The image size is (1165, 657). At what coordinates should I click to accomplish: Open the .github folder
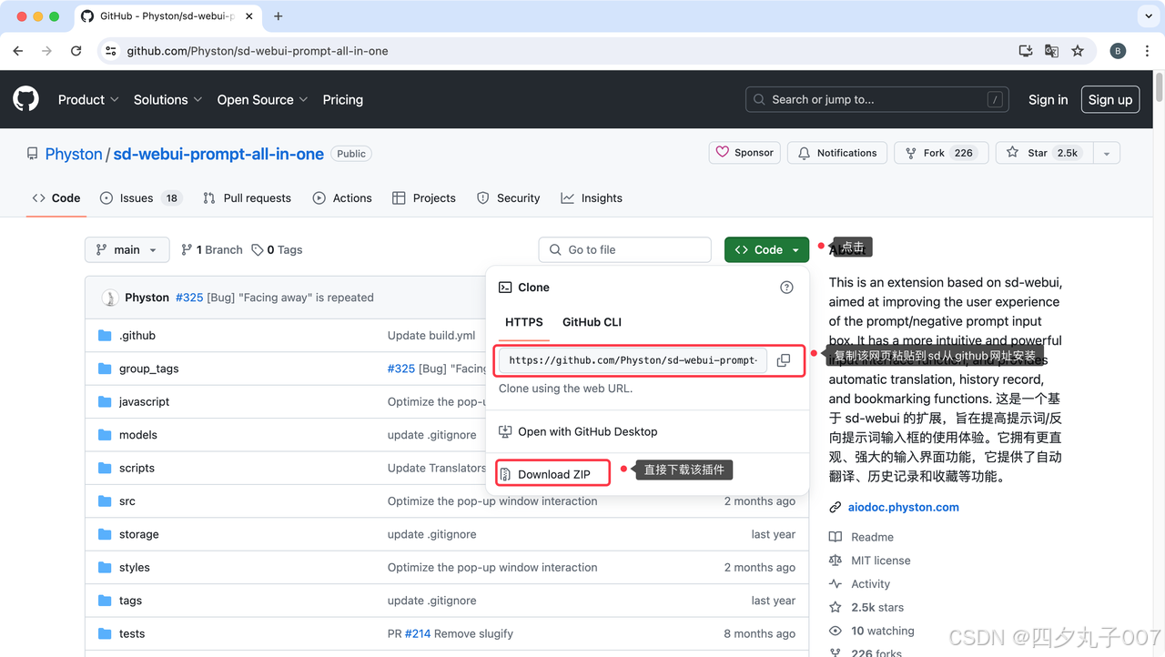click(137, 336)
